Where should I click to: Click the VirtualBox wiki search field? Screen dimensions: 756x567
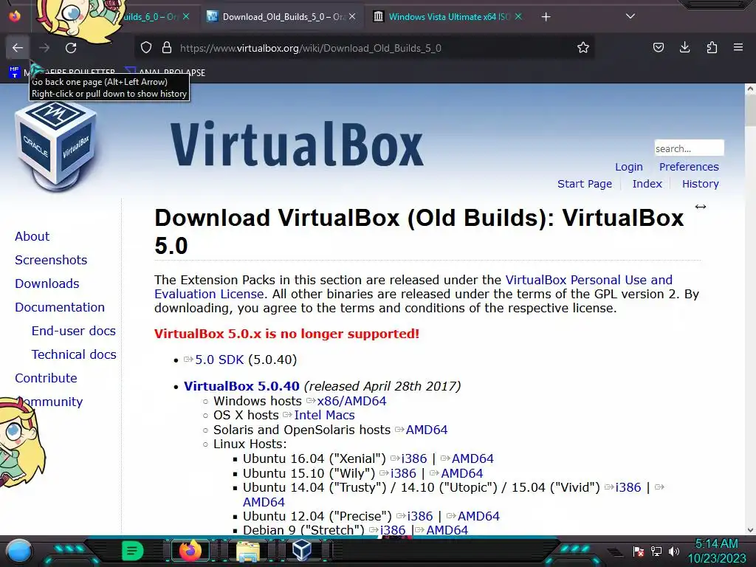point(689,148)
